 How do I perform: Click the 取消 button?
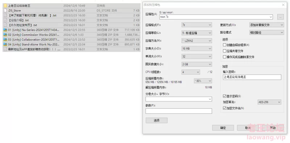click(x=248, y=128)
